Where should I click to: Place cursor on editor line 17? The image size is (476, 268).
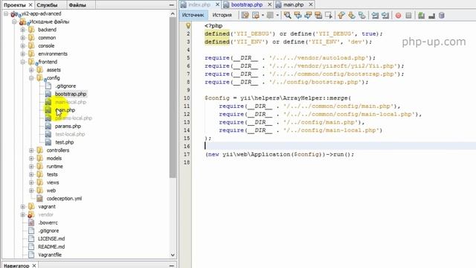[x=334, y=154]
